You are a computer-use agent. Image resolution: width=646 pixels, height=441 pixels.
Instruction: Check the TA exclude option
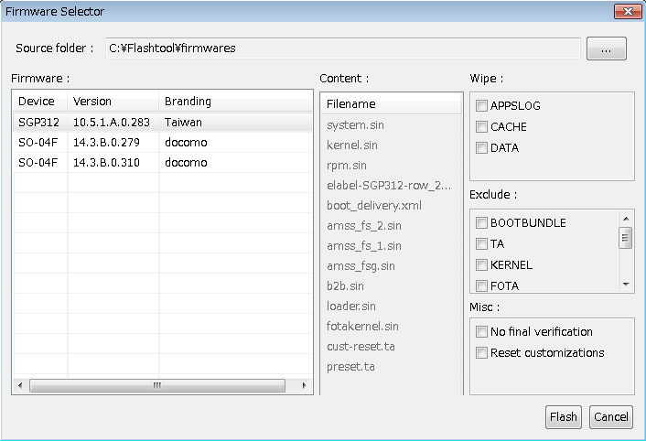(x=481, y=243)
